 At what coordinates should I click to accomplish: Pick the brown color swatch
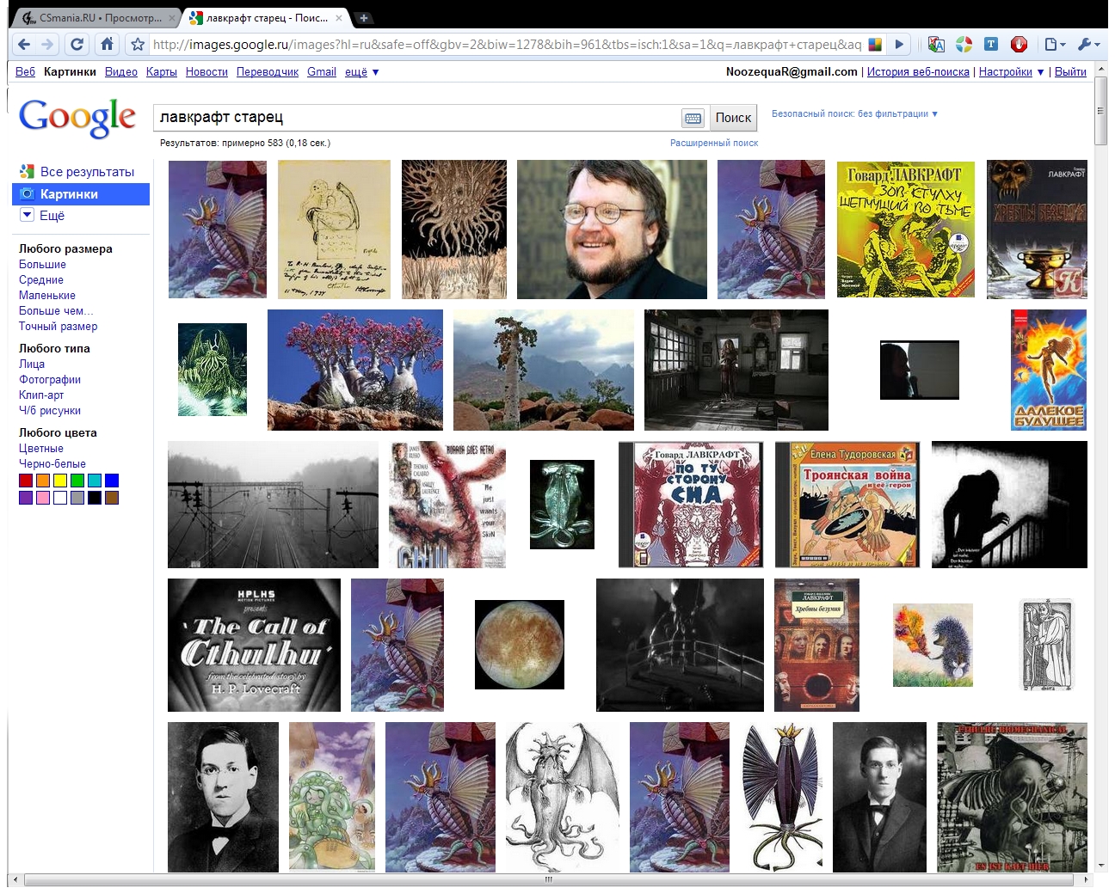click(x=112, y=498)
